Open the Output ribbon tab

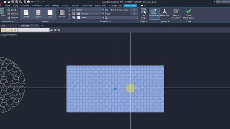pyautogui.click(x=65, y=6)
